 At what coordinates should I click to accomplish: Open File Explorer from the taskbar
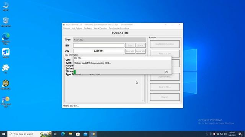tap(70, 134)
